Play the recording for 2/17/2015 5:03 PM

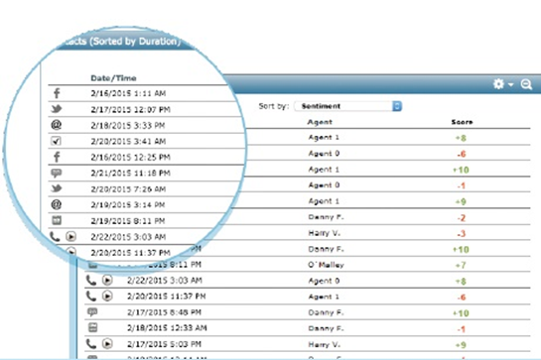click(107, 343)
